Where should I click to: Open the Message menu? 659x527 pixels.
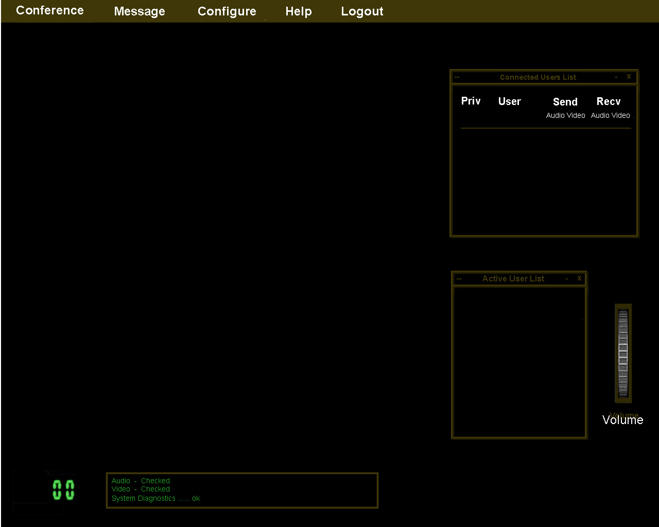(140, 11)
